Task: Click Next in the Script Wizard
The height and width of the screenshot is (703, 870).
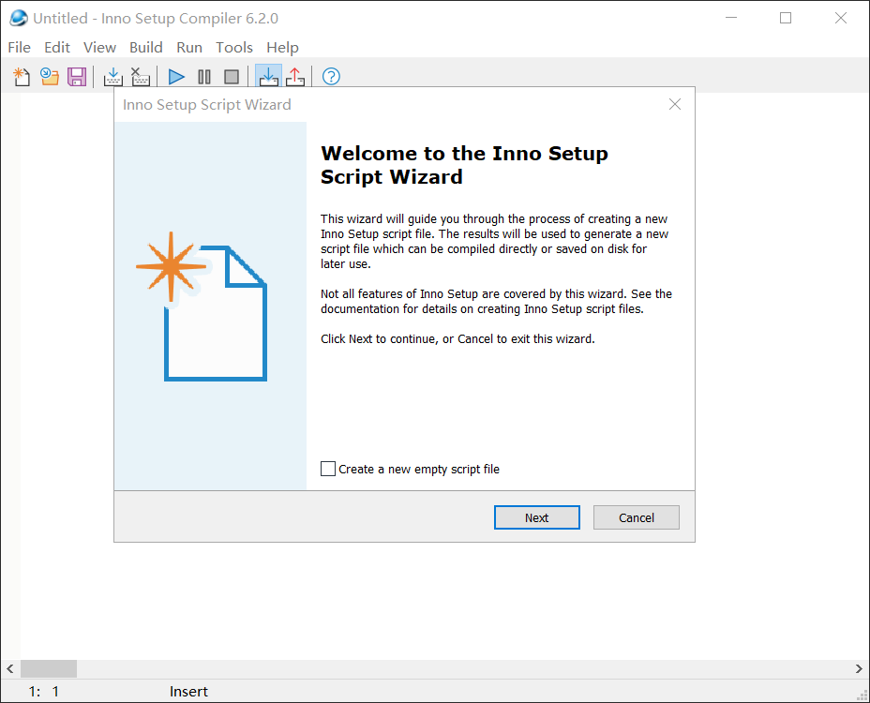Action: [x=536, y=517]
